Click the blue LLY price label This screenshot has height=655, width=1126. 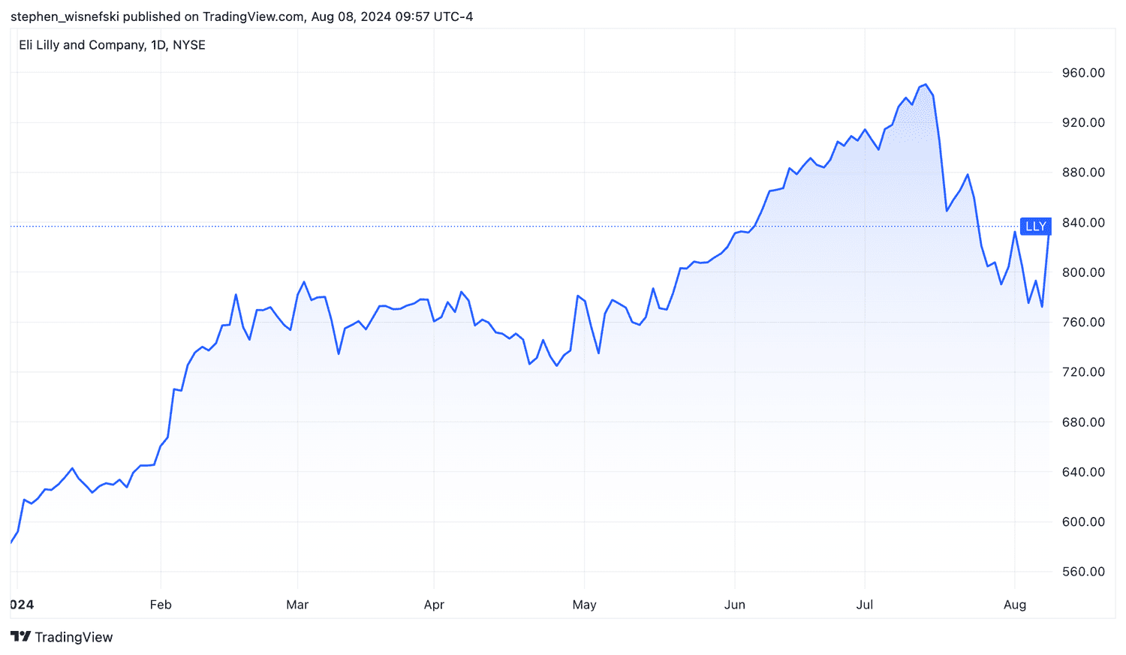[x=1036, y=226]
